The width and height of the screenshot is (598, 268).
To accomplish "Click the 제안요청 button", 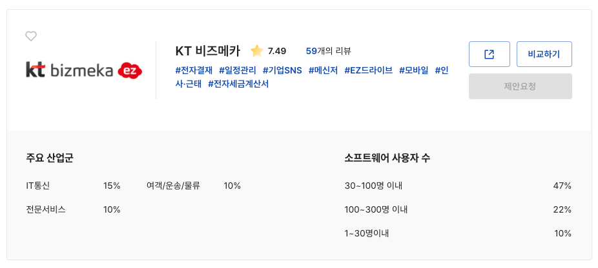I will 520,86.
